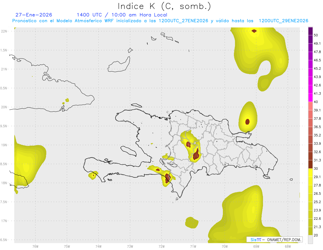Image resolution: width=323 pixels, height=250 pixels.
Task: Click the colorbar value 27.8
Action: click(x=317, y=185)
